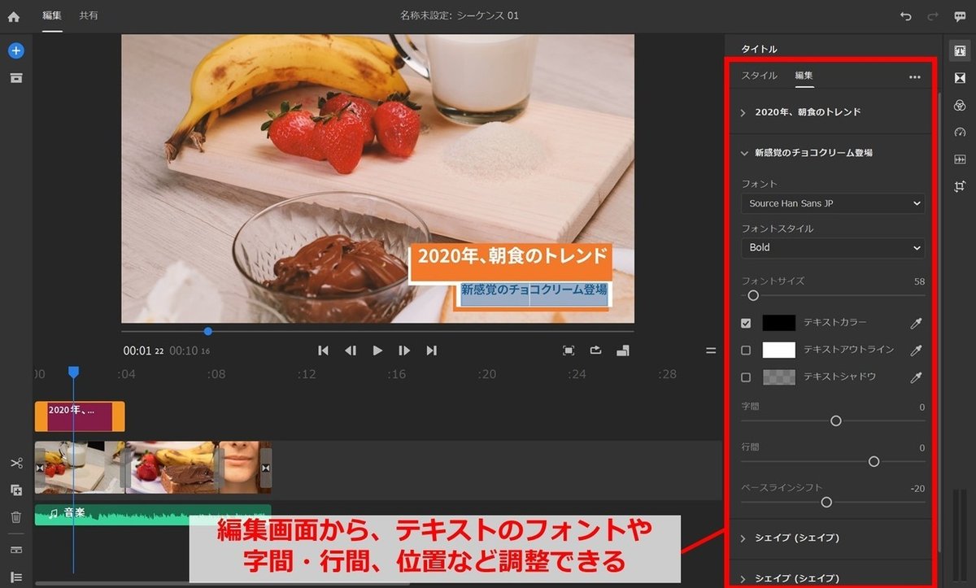Open the フォント dropdown showing Source Han Sans JP
Image resolution: width=976 pixels, height=588 pixels.
pos(832,203)
